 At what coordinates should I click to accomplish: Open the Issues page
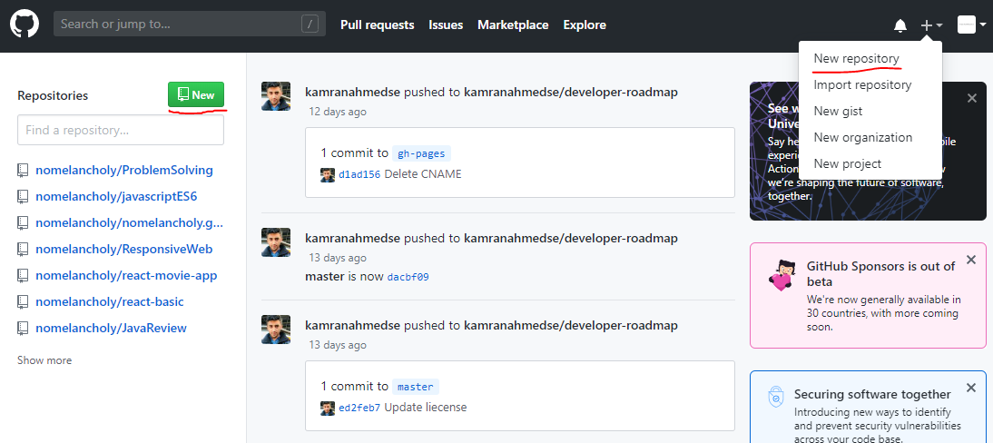pyautogui.click(x=446, y=25)
